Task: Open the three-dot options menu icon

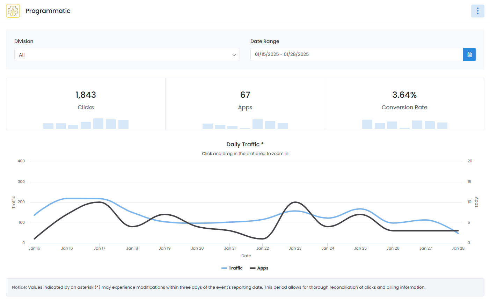Action: point(477,11)
